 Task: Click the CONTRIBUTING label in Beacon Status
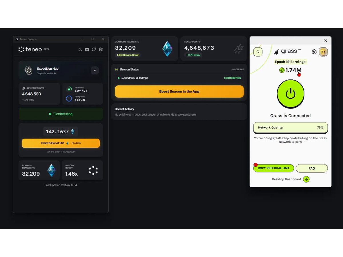tap(232, 78)
